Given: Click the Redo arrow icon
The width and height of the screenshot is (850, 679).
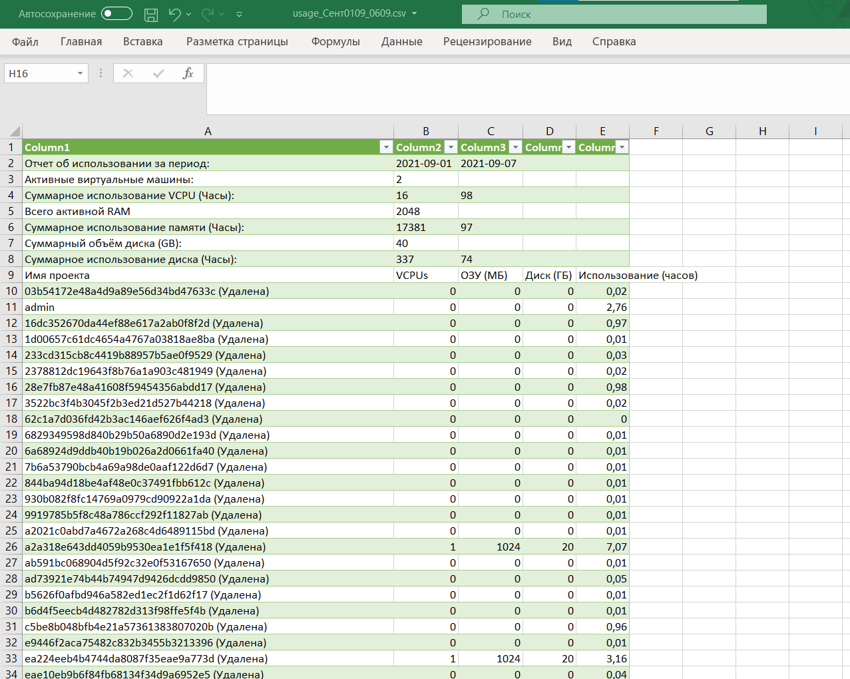Looking at the screenshot, I should pyautogui.click(x=208, y=14).
